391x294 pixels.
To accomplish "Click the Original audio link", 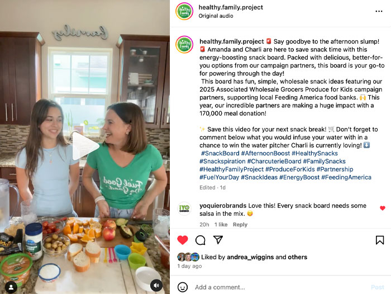I will (216, 16).
